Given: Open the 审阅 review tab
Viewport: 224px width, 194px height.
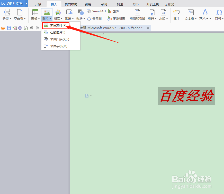Looking at the screenshot, I should click(x=104, y=4).
